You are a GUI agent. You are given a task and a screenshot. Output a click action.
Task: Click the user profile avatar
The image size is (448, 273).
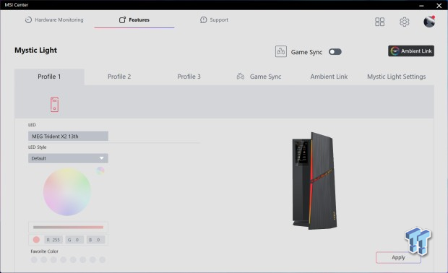[429, 22]
